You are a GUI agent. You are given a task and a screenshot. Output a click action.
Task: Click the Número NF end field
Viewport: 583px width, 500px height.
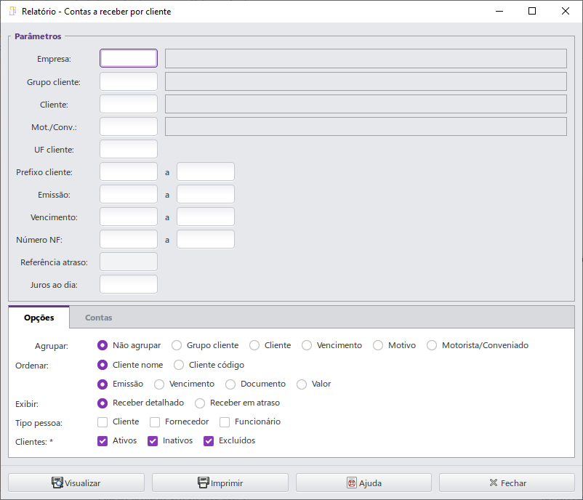(206, 239)
